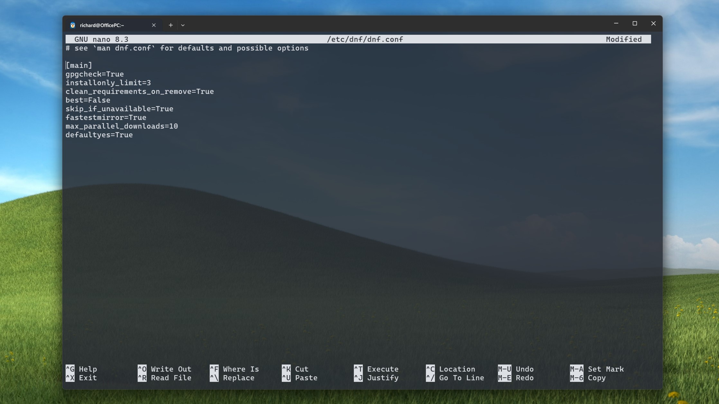Click the terminal tab dropdown arrow
Screen dimensions: 719x404
click(x=183, y=25)
